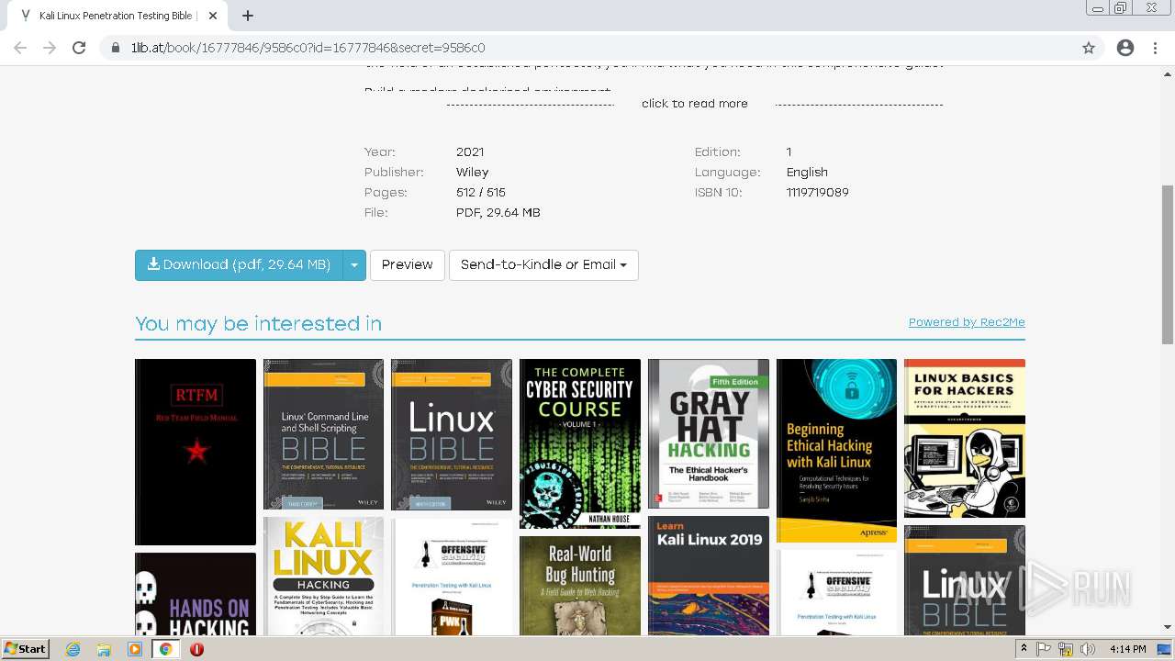This screenshot has height=661, width=1175.
Task: Click the scrollbar down arrow
Action: (x=1168, y=628)
